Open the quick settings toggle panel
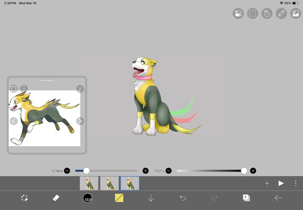 [238, 14]
